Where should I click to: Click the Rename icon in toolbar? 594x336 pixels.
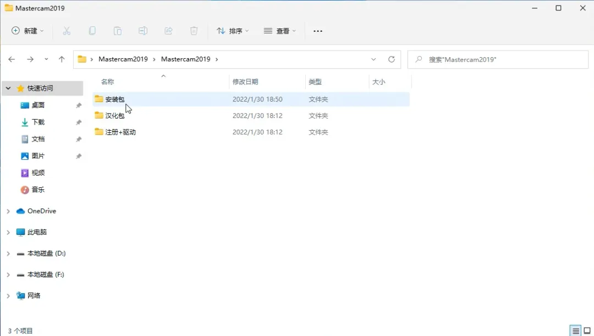143,31
